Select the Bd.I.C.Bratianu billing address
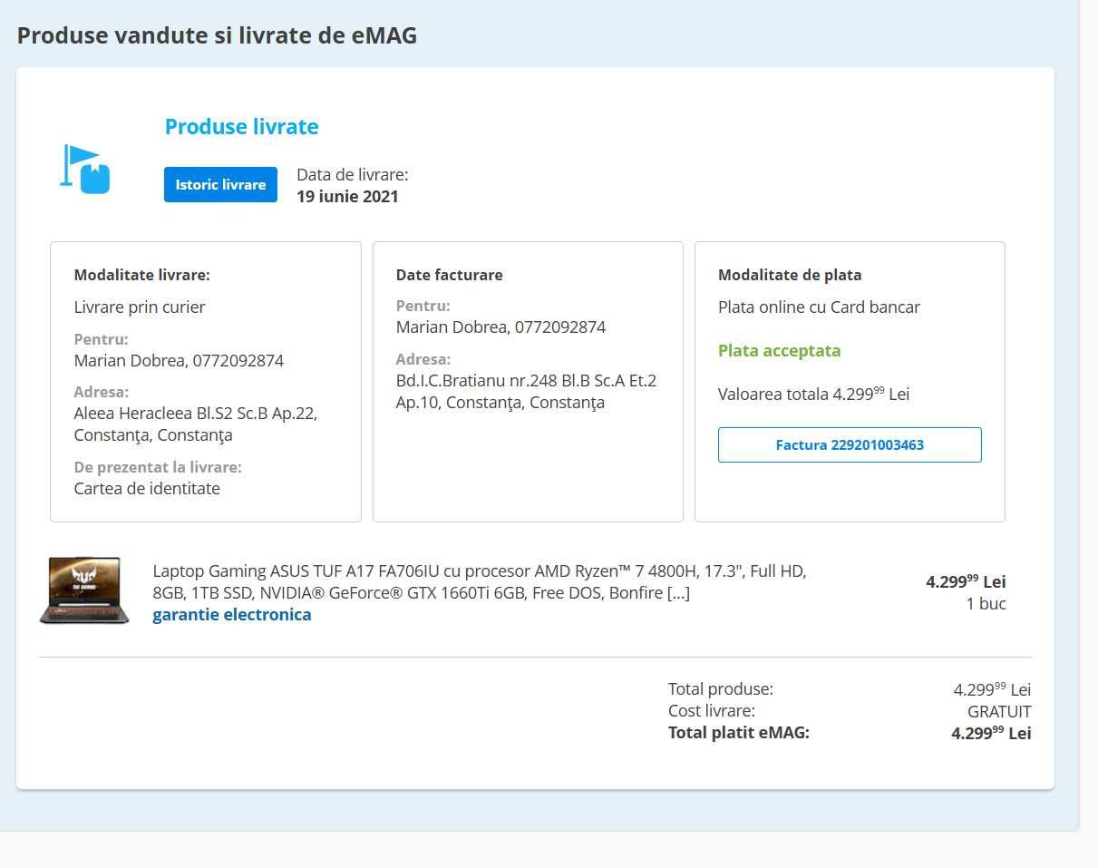Image resolution: width=1098 pixels, height=868 pixels. [x=526, y=391]
